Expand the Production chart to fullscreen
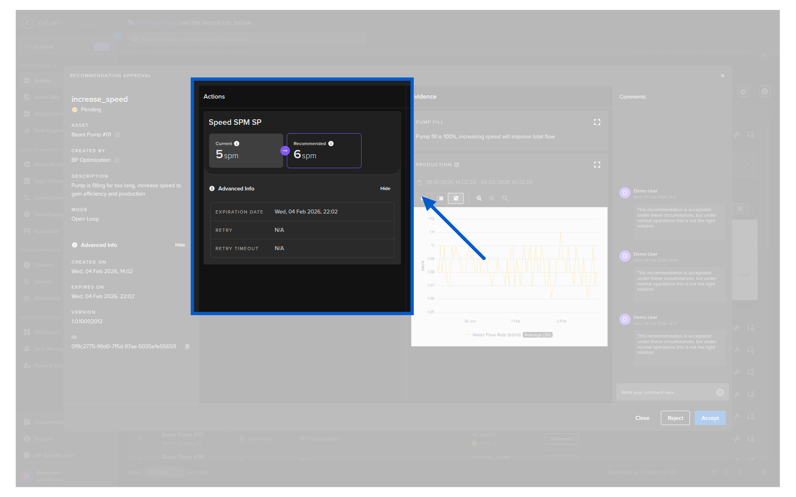The width and height of the screenshot is (796, 497). 597,165
